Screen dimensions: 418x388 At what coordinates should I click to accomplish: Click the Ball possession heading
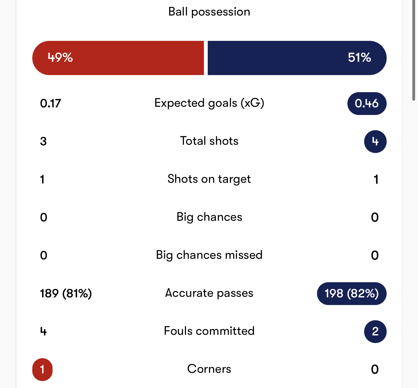pos(209,12)
